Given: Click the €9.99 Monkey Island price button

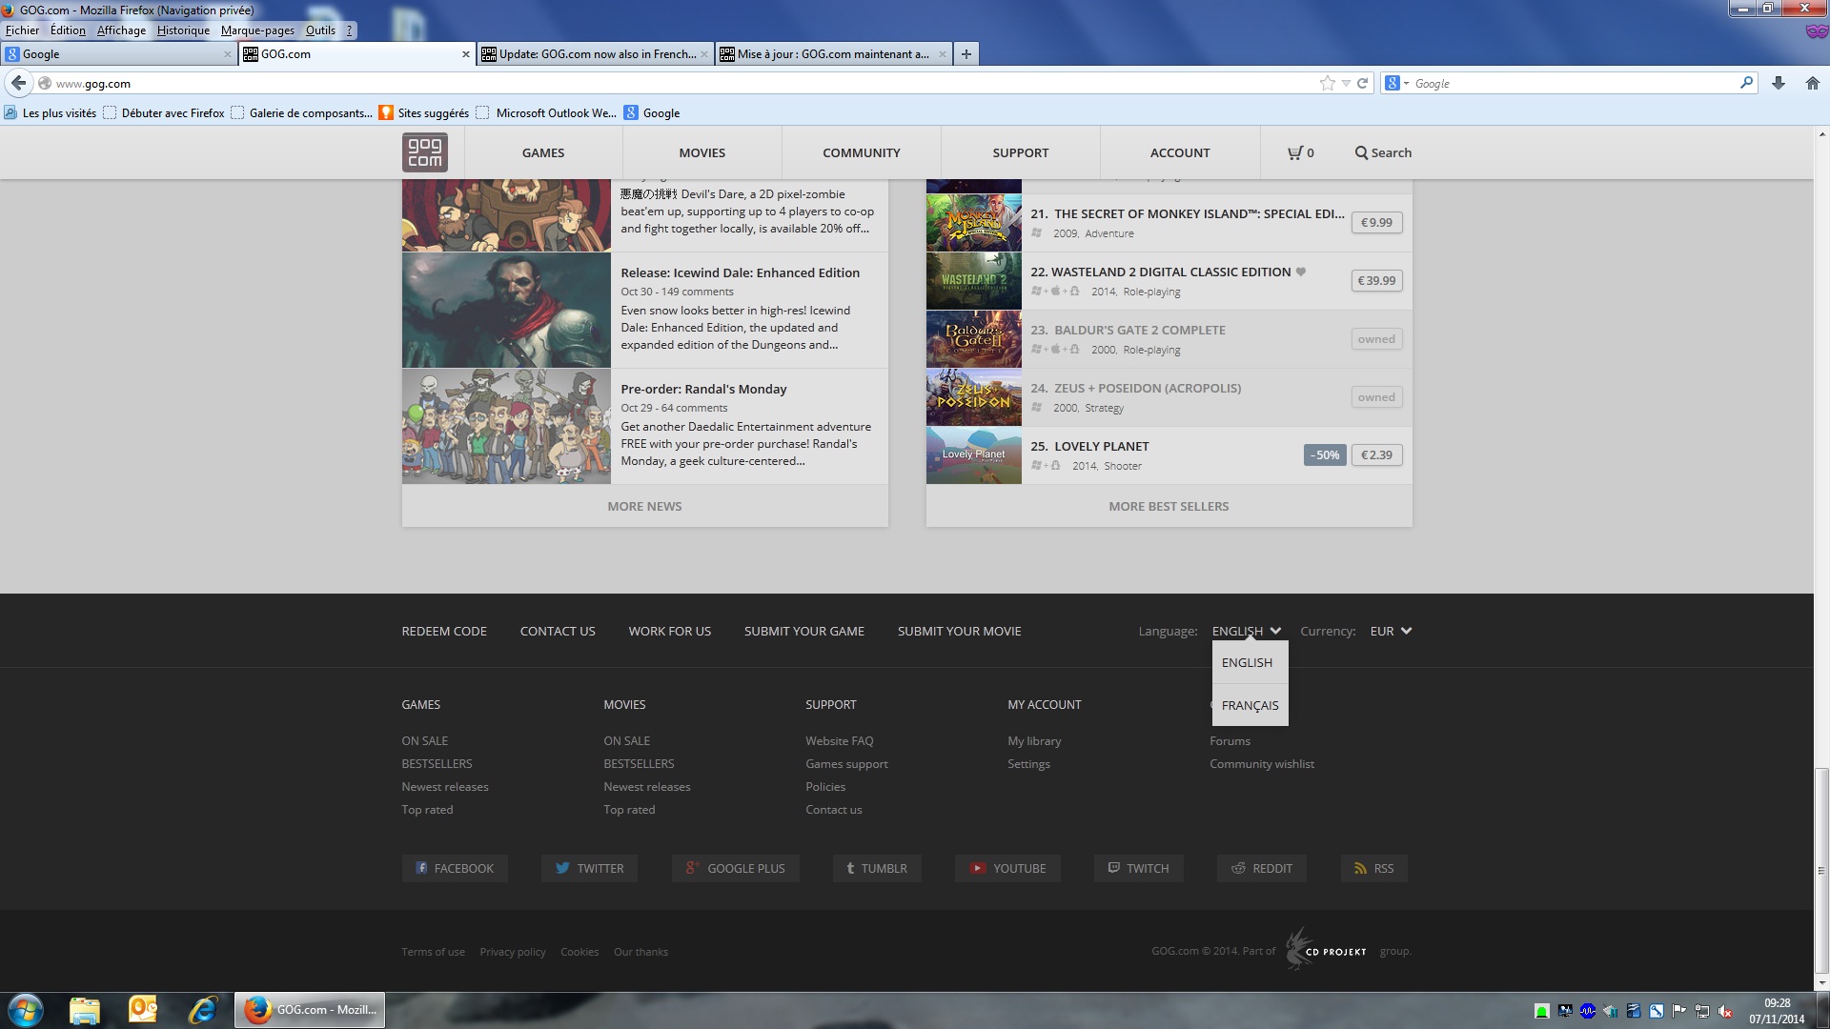Looking at the screenshot, I should tap(1376, 223).
